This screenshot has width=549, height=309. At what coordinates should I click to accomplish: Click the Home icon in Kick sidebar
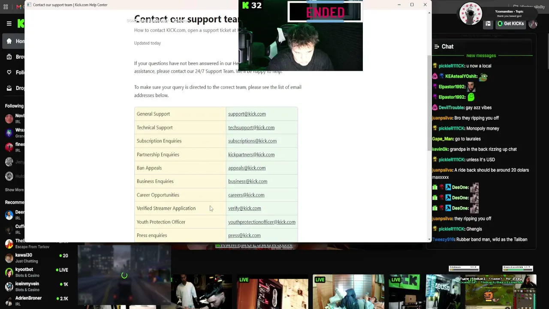coord(9,41)
